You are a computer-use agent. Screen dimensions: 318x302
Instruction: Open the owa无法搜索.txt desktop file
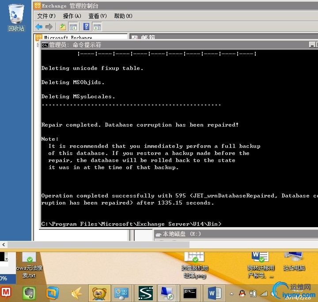click(x=29, y=265)
